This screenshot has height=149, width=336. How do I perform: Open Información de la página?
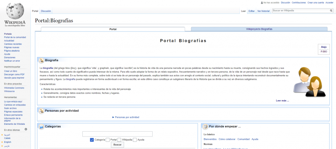point(12,119)
